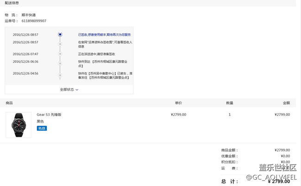Click the 商品 column header
The image size is (301, 186).
click(9, 103)
